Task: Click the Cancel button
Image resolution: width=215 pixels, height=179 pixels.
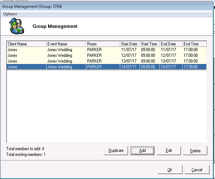Action: (x=197, y=170)
